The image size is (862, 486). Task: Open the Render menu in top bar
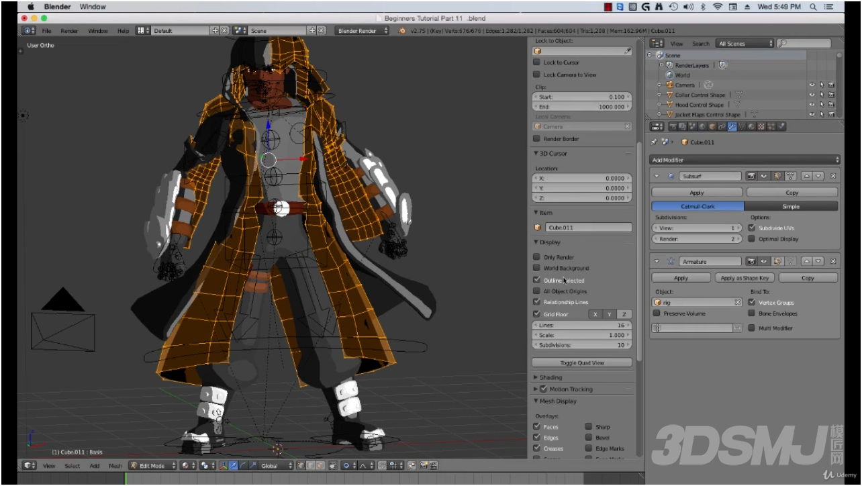(x=69, y=31)
